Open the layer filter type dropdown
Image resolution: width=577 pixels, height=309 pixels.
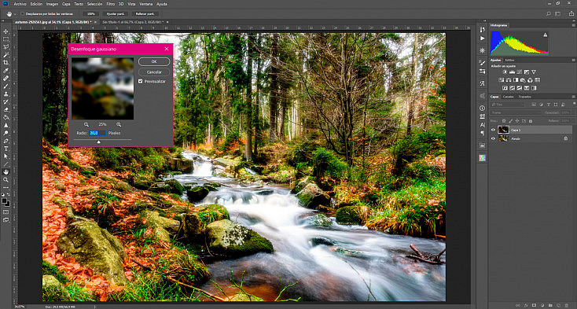[x=508, y=105]
